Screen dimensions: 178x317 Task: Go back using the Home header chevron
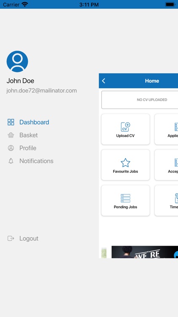pyautogui.click(x=103, y=81)
